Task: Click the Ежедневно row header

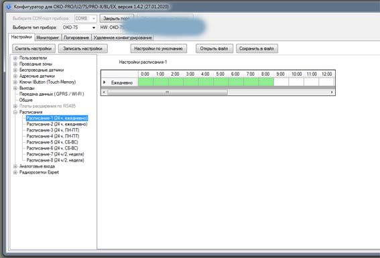Action: (x=122, y=82)
